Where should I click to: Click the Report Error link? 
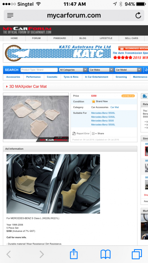[x=83, y=134]
